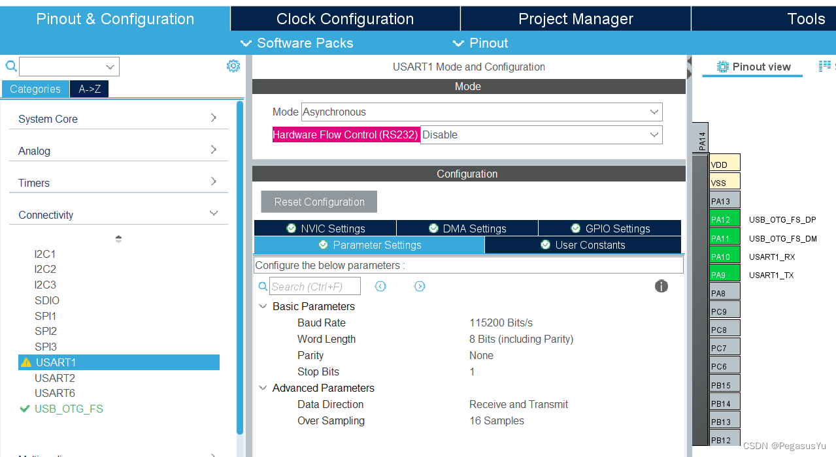Click the settings gear icon in categories panel
The height and width of the screenshot is (457, 836).
(x=233, y=66)
